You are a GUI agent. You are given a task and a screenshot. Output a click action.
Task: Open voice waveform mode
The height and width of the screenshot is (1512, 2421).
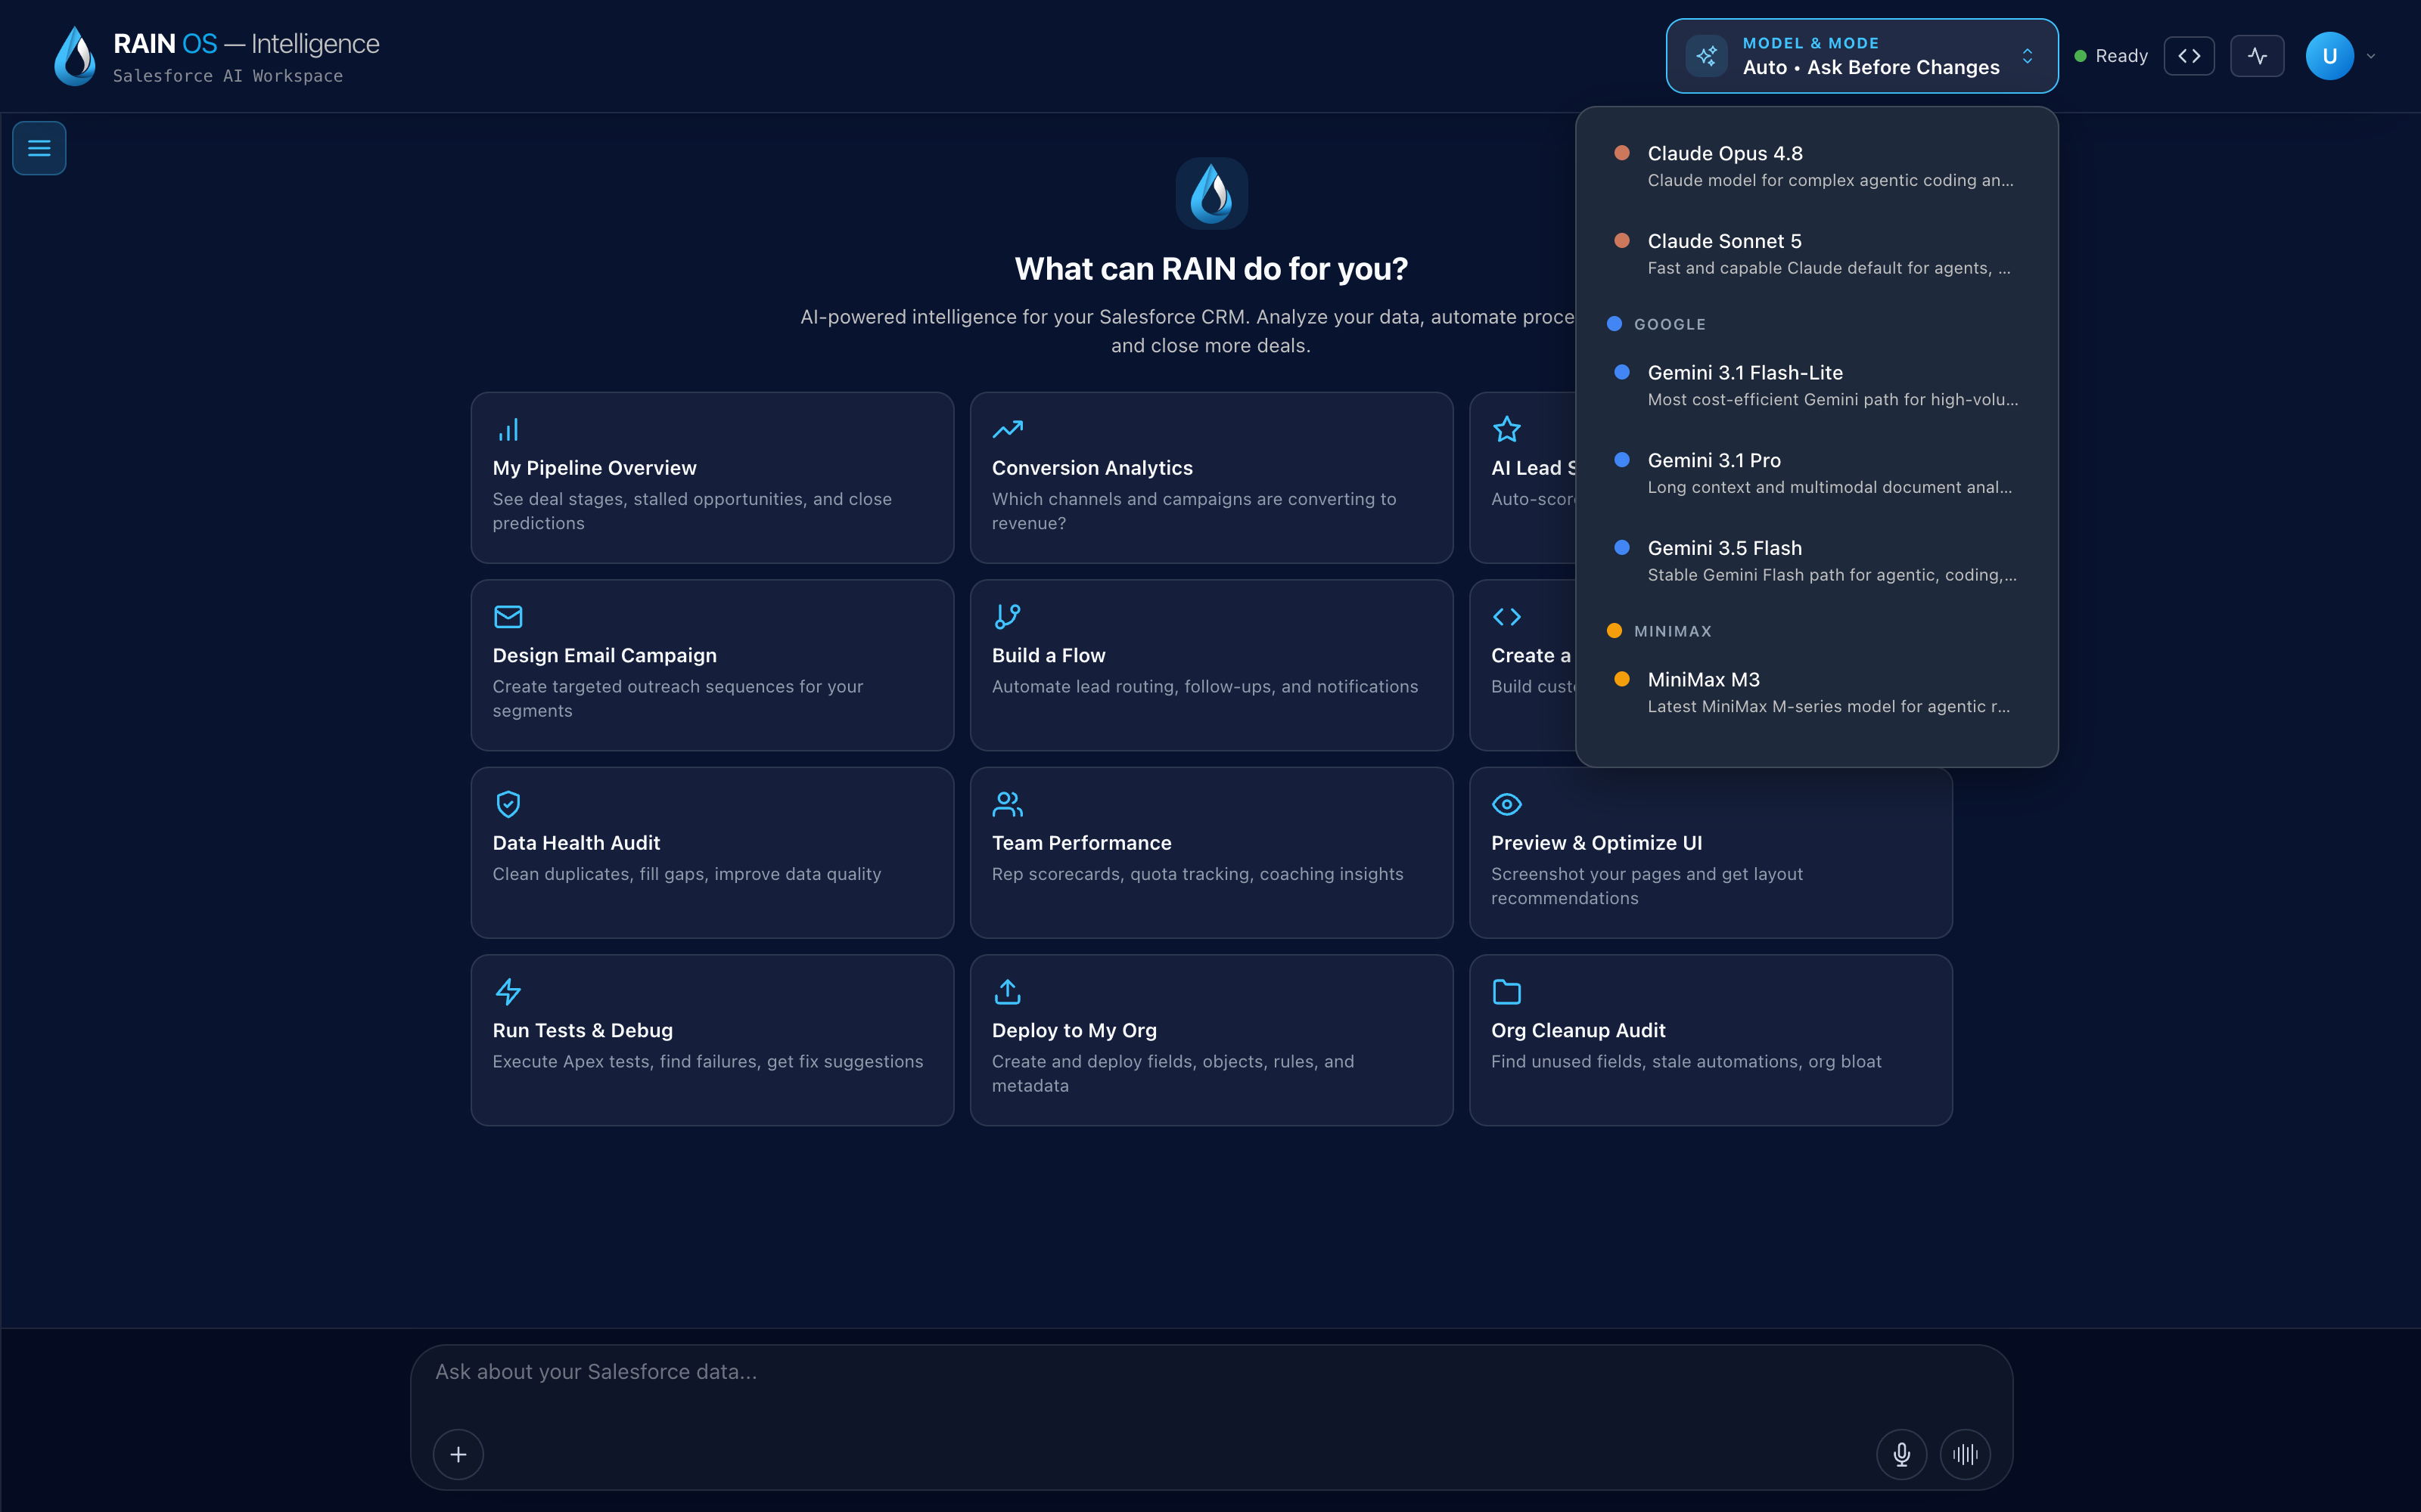pyautogui.click(x=1965, y=1454)
